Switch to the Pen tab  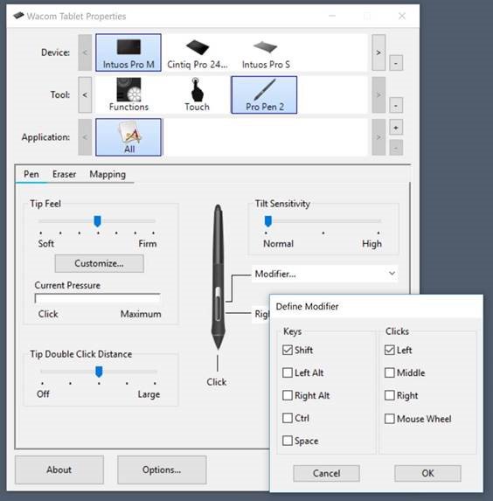coord(31,174)
